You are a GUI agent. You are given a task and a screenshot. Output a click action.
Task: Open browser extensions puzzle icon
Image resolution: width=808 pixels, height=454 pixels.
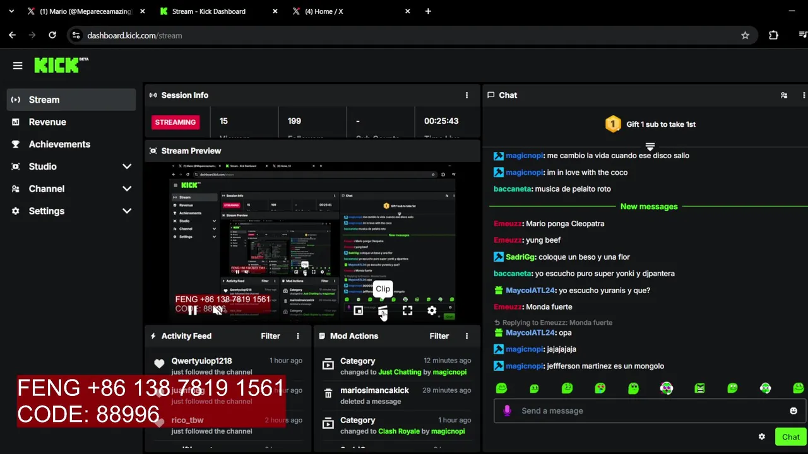click(773, 35)
